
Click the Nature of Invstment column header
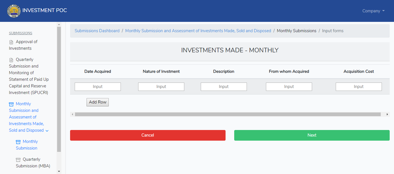click(161, 71)
